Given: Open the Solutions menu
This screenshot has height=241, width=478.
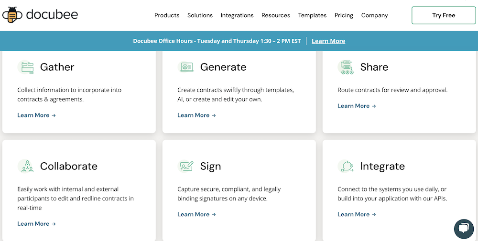Looking at the screenshot, I should (200, 15).
